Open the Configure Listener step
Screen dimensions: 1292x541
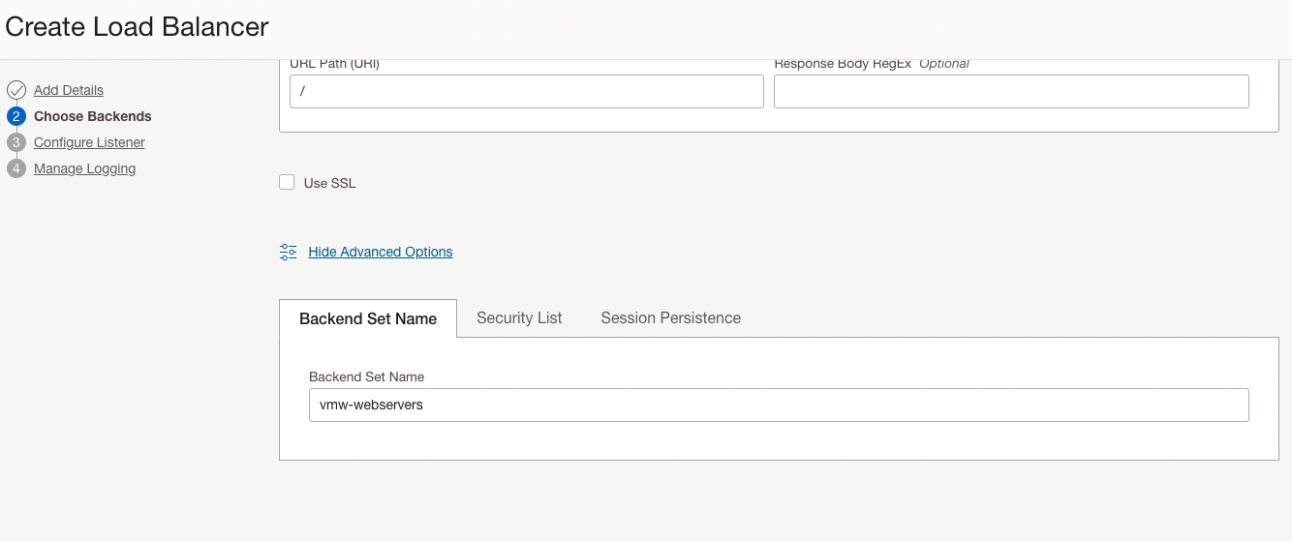click(x=89, y=142)
